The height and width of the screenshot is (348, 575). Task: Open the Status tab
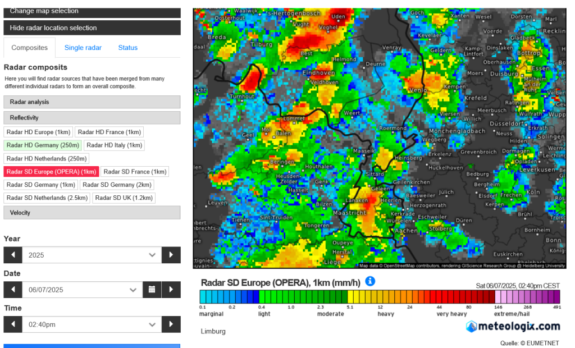point(127,48)
